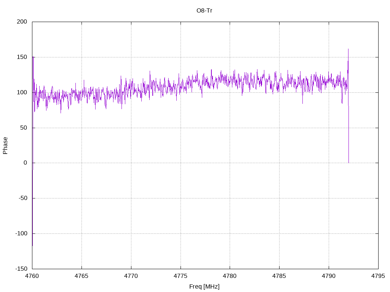Click the x-axis value 4765

click(x=82, y=276)
